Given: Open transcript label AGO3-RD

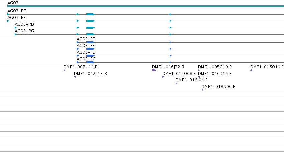Looking at the screenshot, I should pos(24,24).
